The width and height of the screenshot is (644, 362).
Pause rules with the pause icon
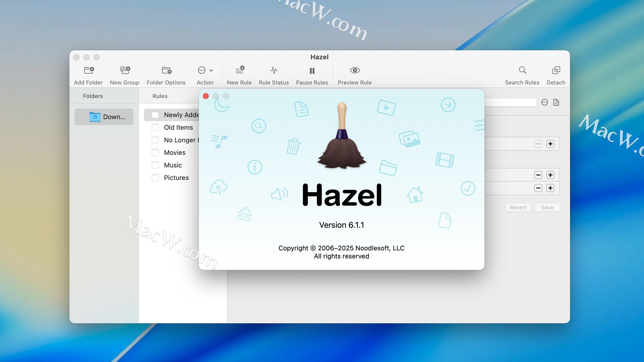click(x=312, y=71)
